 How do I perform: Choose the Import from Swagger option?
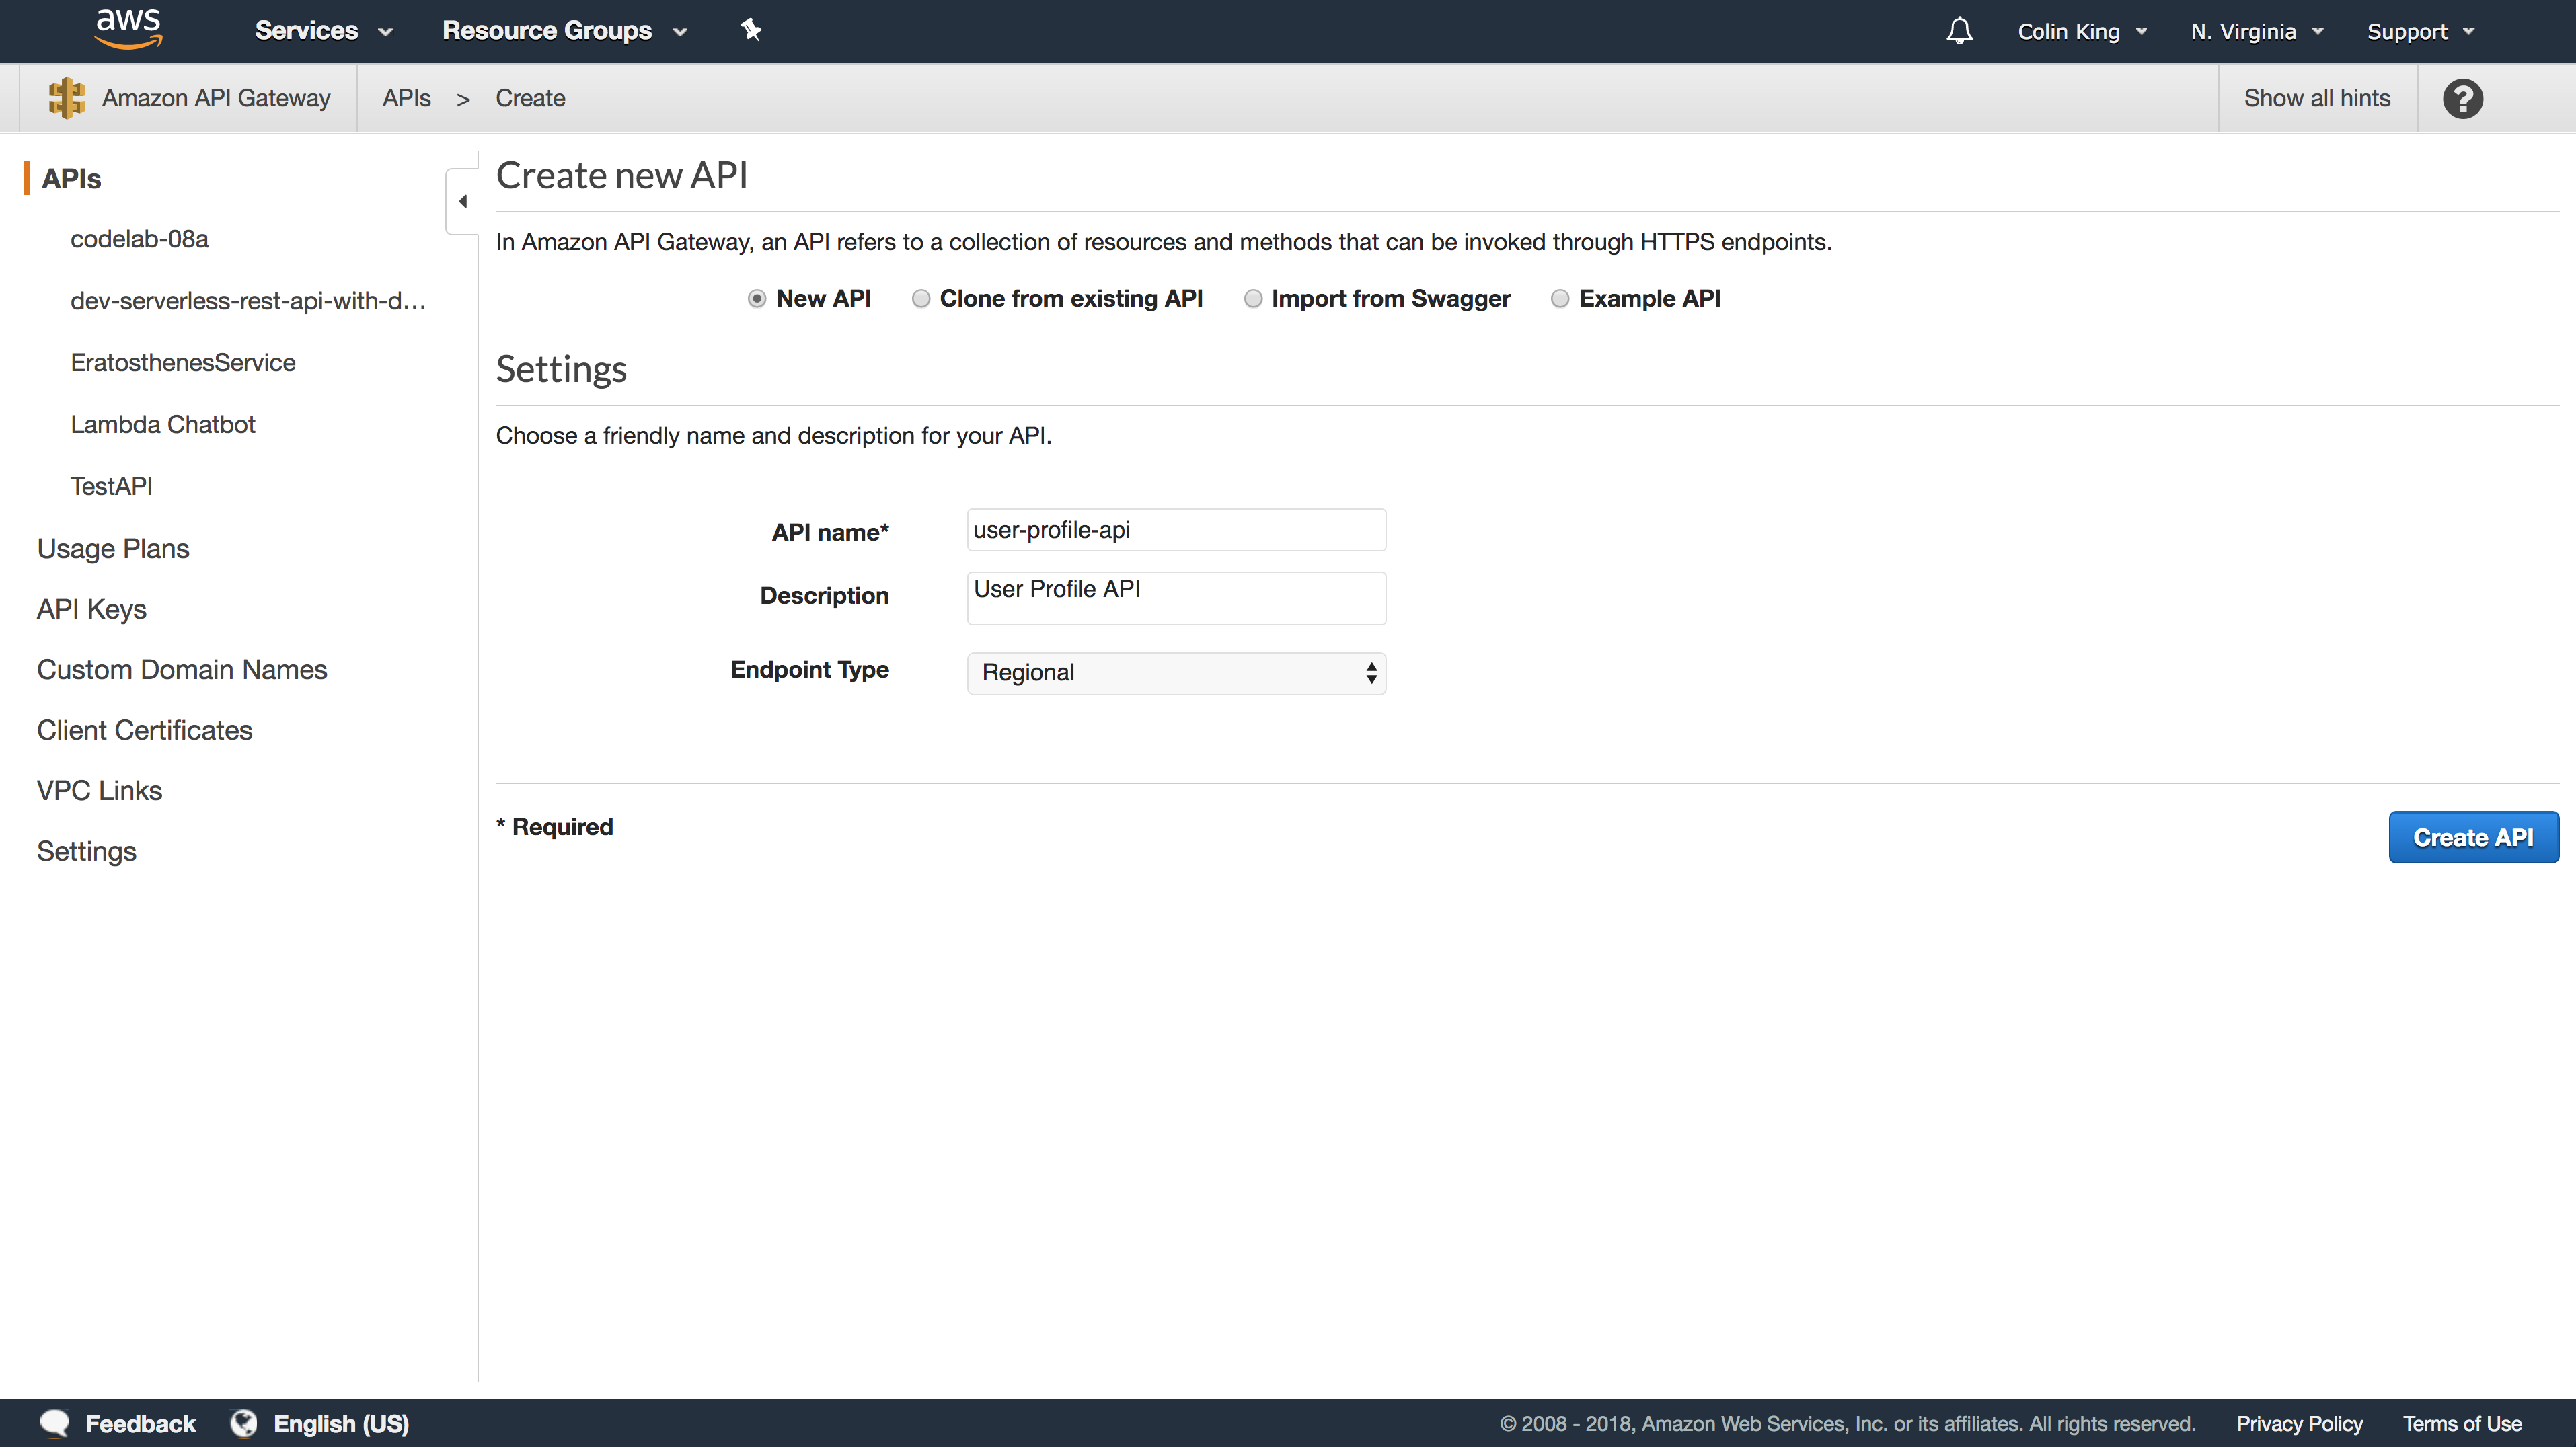click(1252, 299)
